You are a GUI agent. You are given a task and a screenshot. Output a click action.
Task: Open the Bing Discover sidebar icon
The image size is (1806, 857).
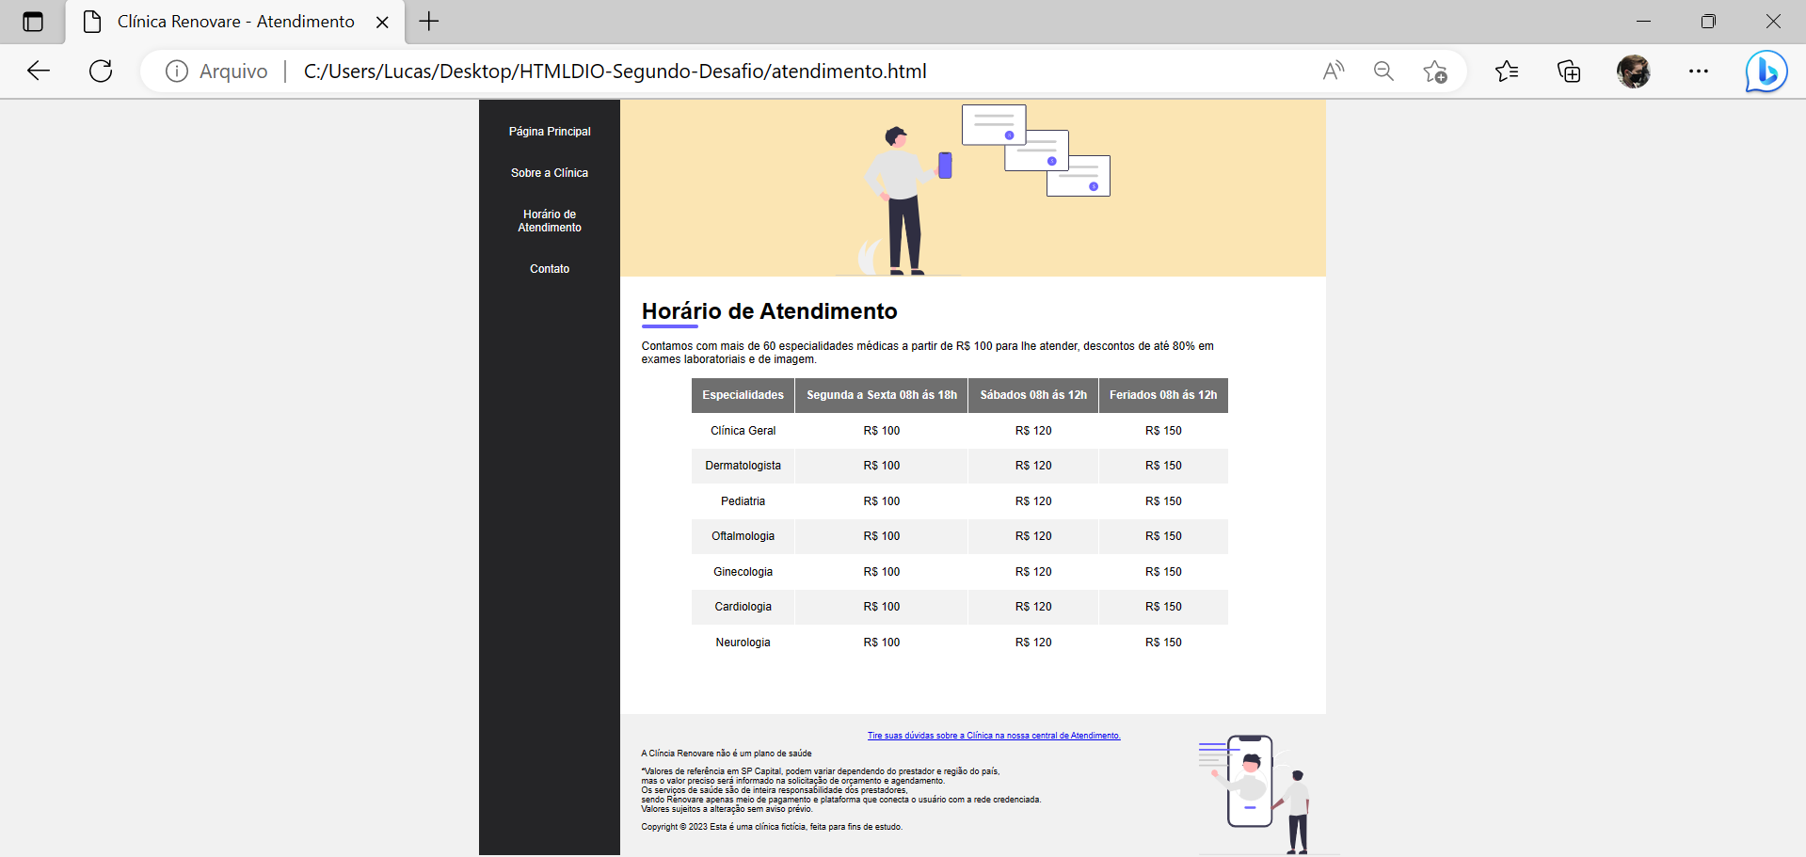pos(1766,71)
